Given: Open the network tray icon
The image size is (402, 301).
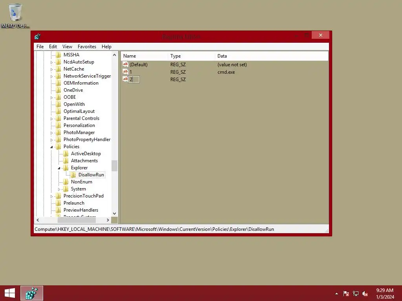Looking at the screenshot, I should pyautogui.click(x=356, y=294).
